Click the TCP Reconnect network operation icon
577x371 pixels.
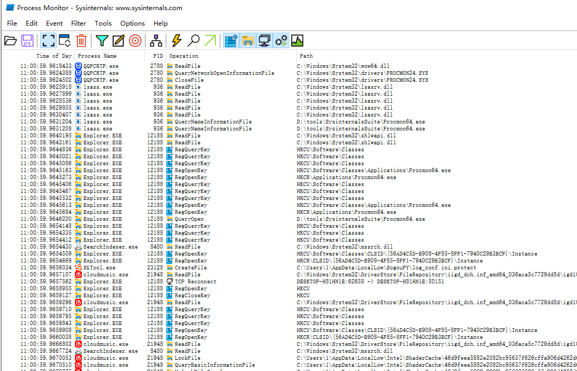170,282
